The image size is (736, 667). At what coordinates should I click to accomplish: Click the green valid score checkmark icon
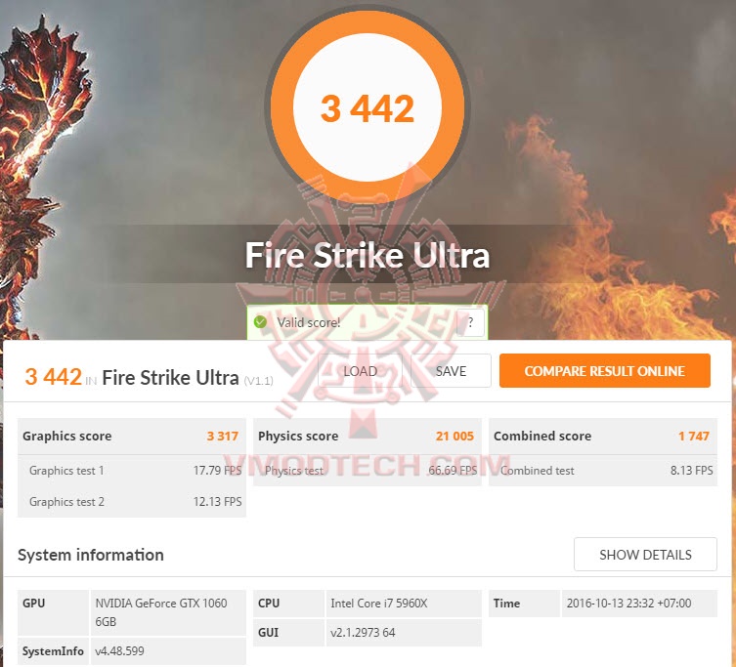[260, 322]
